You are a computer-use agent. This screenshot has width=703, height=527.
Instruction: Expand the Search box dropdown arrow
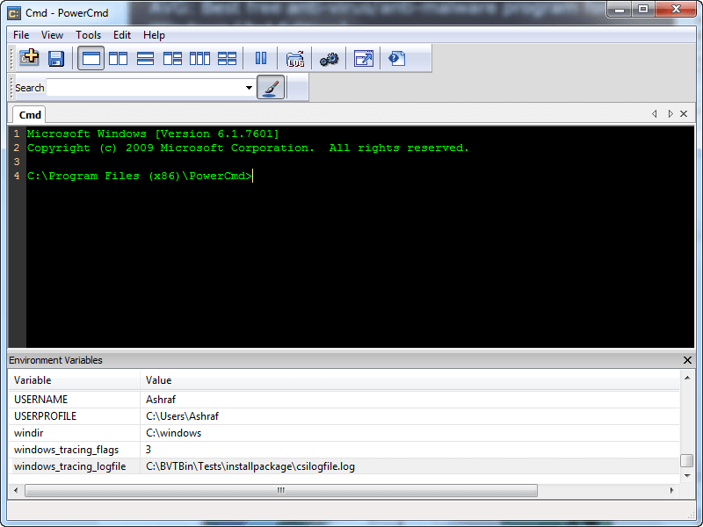click(x=249, y=88)
